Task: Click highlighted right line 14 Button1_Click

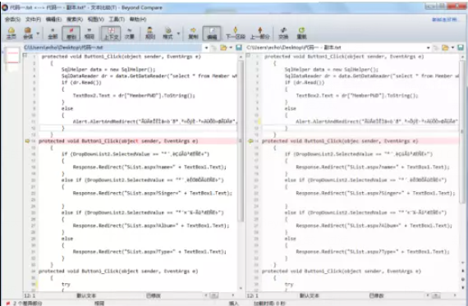Action: [340, 141]
